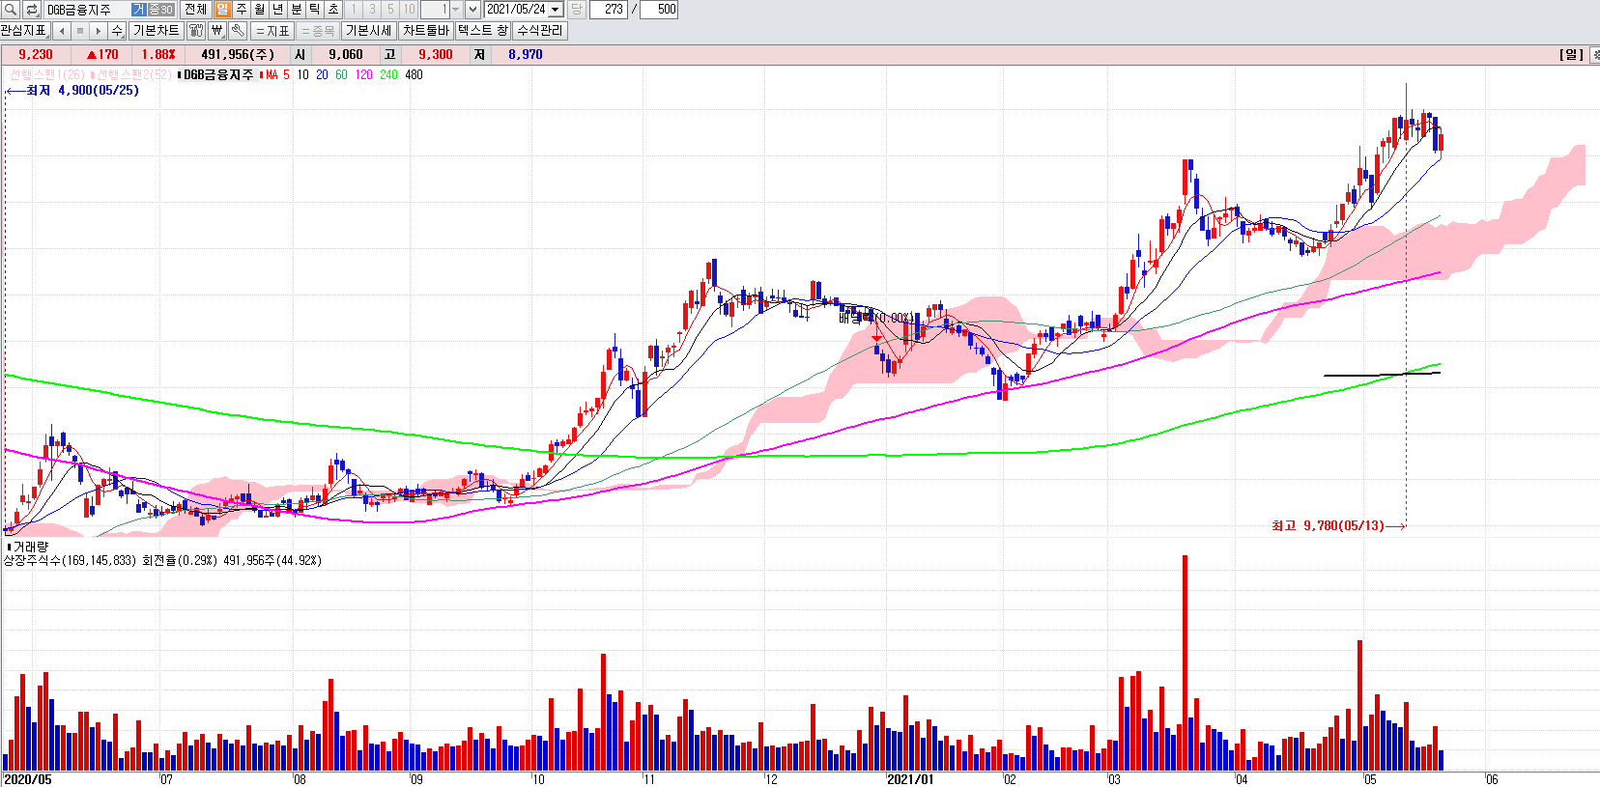1600x787 pixels.
Task: Open the interval value dropdown arrow
Action: (456, 9)
